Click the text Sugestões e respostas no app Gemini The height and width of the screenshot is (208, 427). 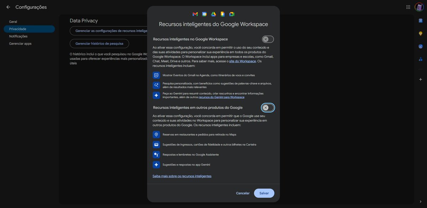click(186, 165)
